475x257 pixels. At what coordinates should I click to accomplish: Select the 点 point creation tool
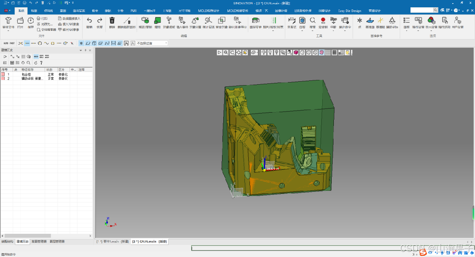click(360, 20)
